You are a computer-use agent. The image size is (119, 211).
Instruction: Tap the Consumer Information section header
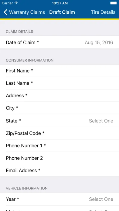(30, 60)
